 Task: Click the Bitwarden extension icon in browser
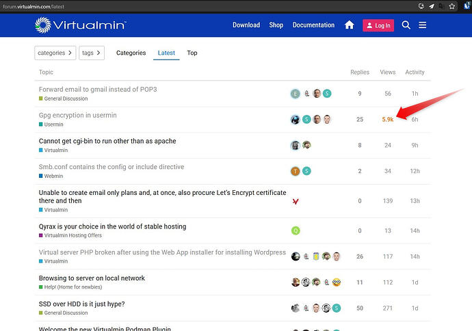pyautogui.click(x=468, y=5)
